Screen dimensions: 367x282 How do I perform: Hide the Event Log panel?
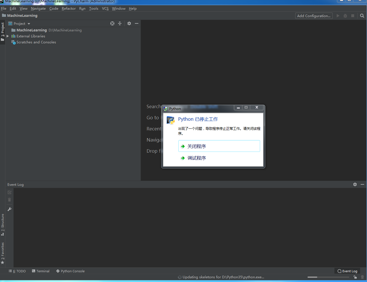[362, 184]
